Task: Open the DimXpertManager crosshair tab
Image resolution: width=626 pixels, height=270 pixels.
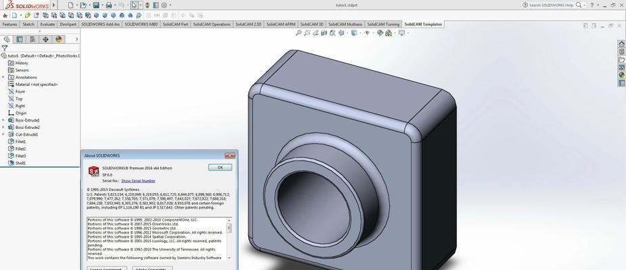Action: click(x=45, y=39)
